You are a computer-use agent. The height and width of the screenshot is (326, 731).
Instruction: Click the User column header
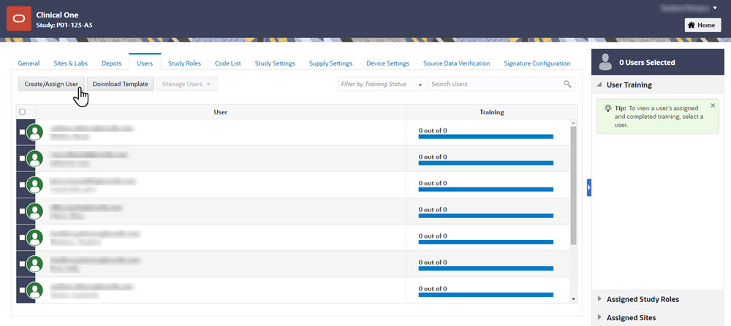(221, 112)
